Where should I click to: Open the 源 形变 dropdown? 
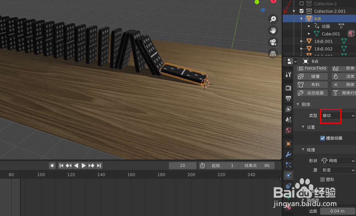pyautogui.click(x=338, y=170)
